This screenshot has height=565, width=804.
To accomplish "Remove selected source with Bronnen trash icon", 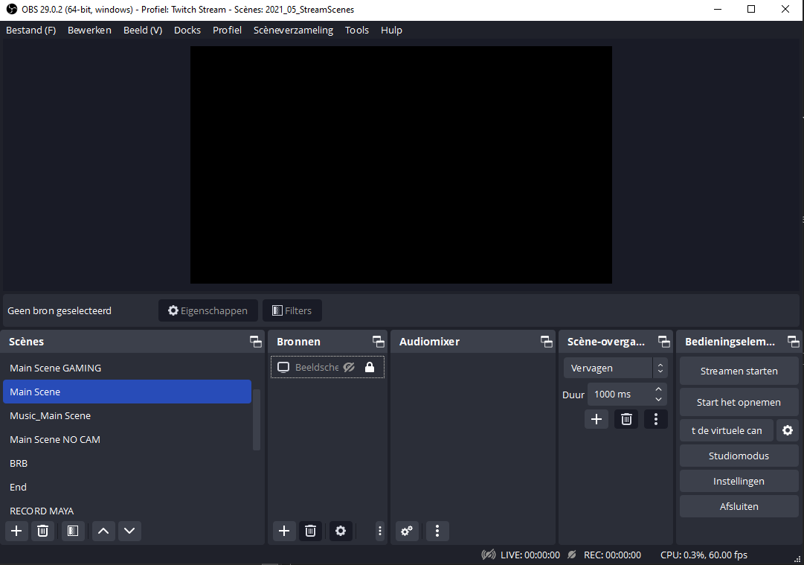I will tap(310, 531).
